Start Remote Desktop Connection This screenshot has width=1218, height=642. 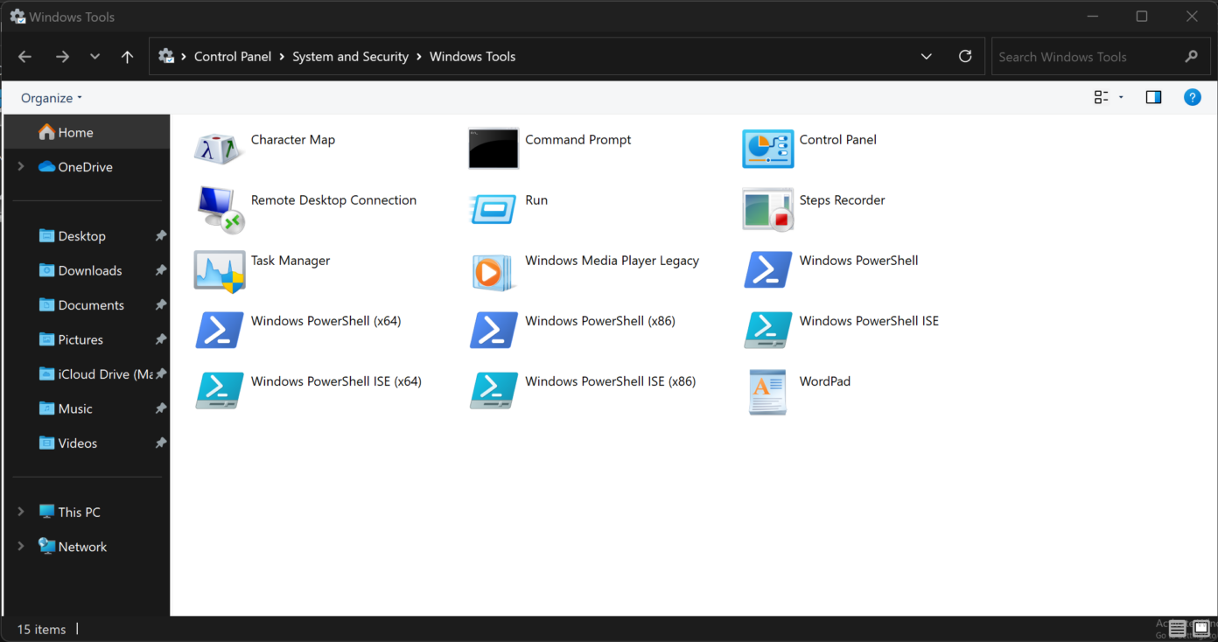click(333, 199)
